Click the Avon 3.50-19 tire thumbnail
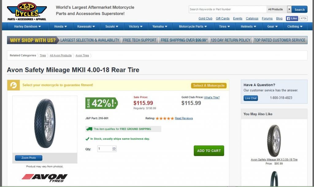The image size is (314, 187). 274,141
